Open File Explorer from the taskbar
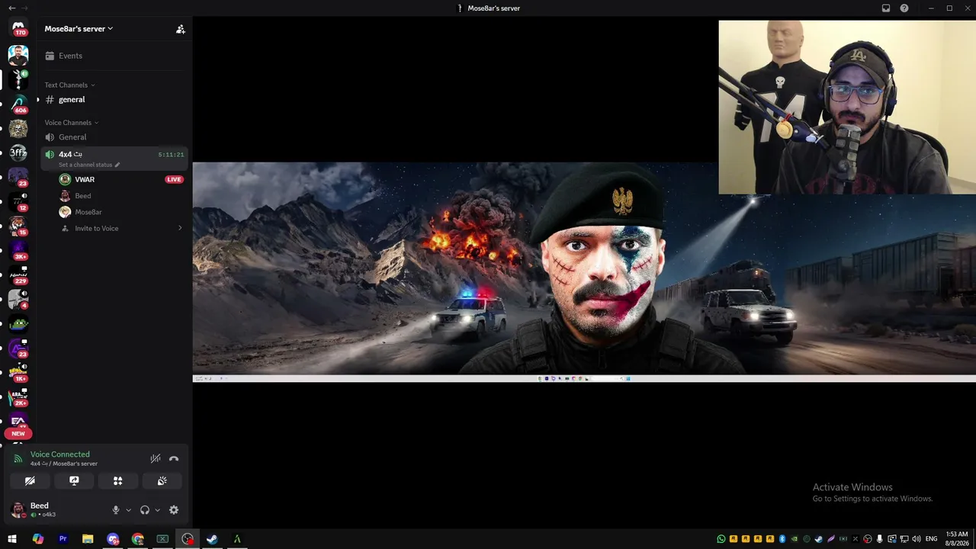The height and width of the screenshot is (549, 976). click(88, 539)
